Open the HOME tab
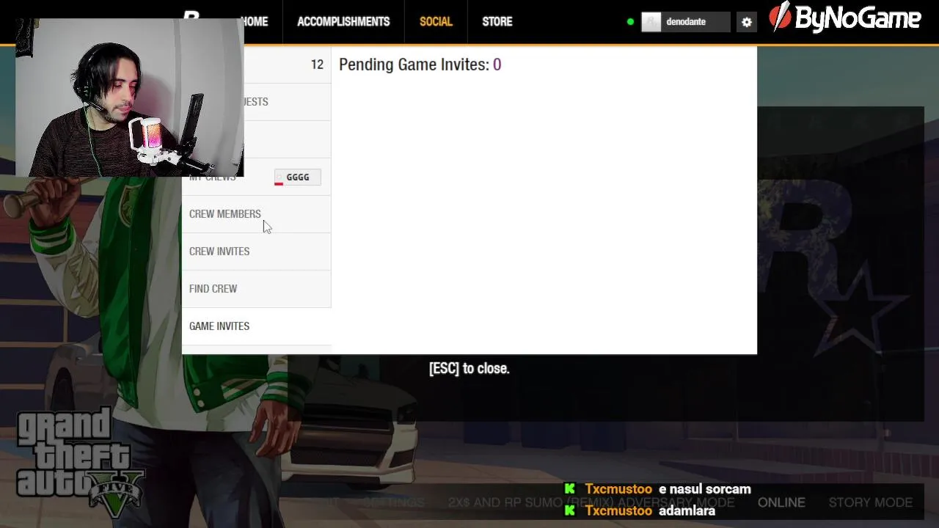Image resolution: width=939 pixels, height=528 pixels. 255,22
